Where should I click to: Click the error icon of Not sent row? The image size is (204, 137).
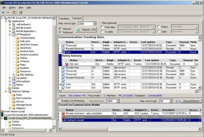click(x=67, y=64)
